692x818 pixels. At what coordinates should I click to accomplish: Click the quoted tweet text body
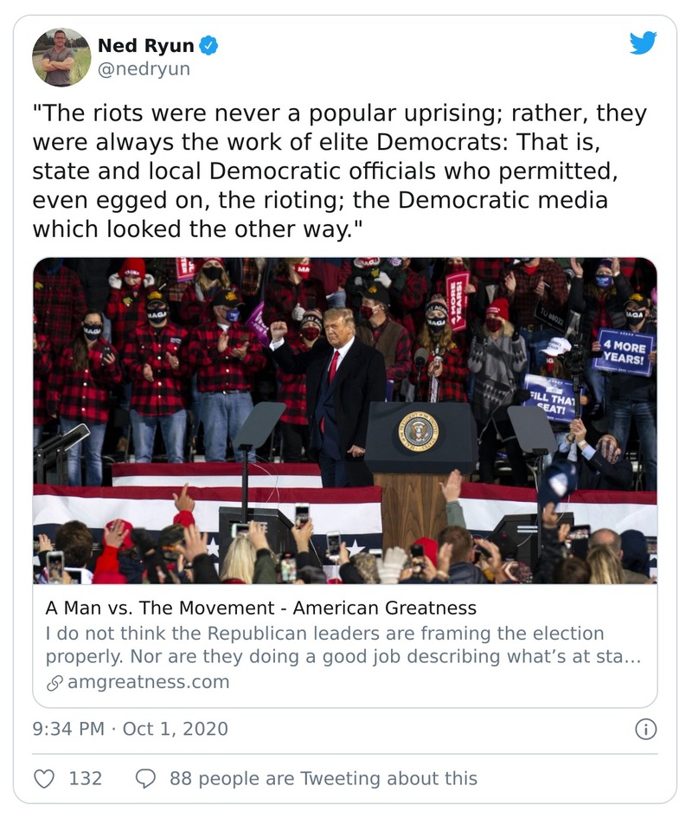(x=339, y=171)
